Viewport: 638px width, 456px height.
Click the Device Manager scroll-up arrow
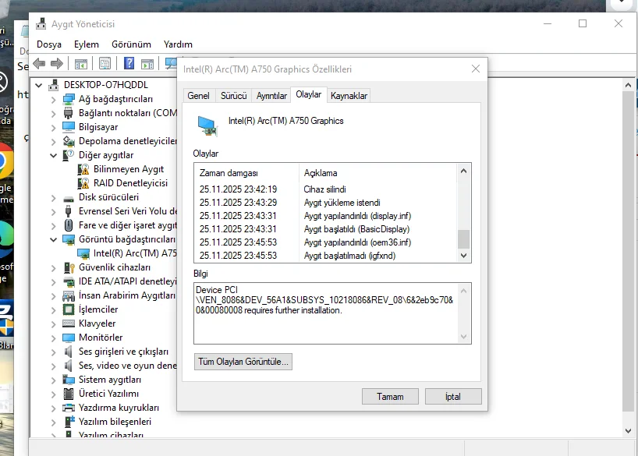pyautogui.click(x=628, y=85)
